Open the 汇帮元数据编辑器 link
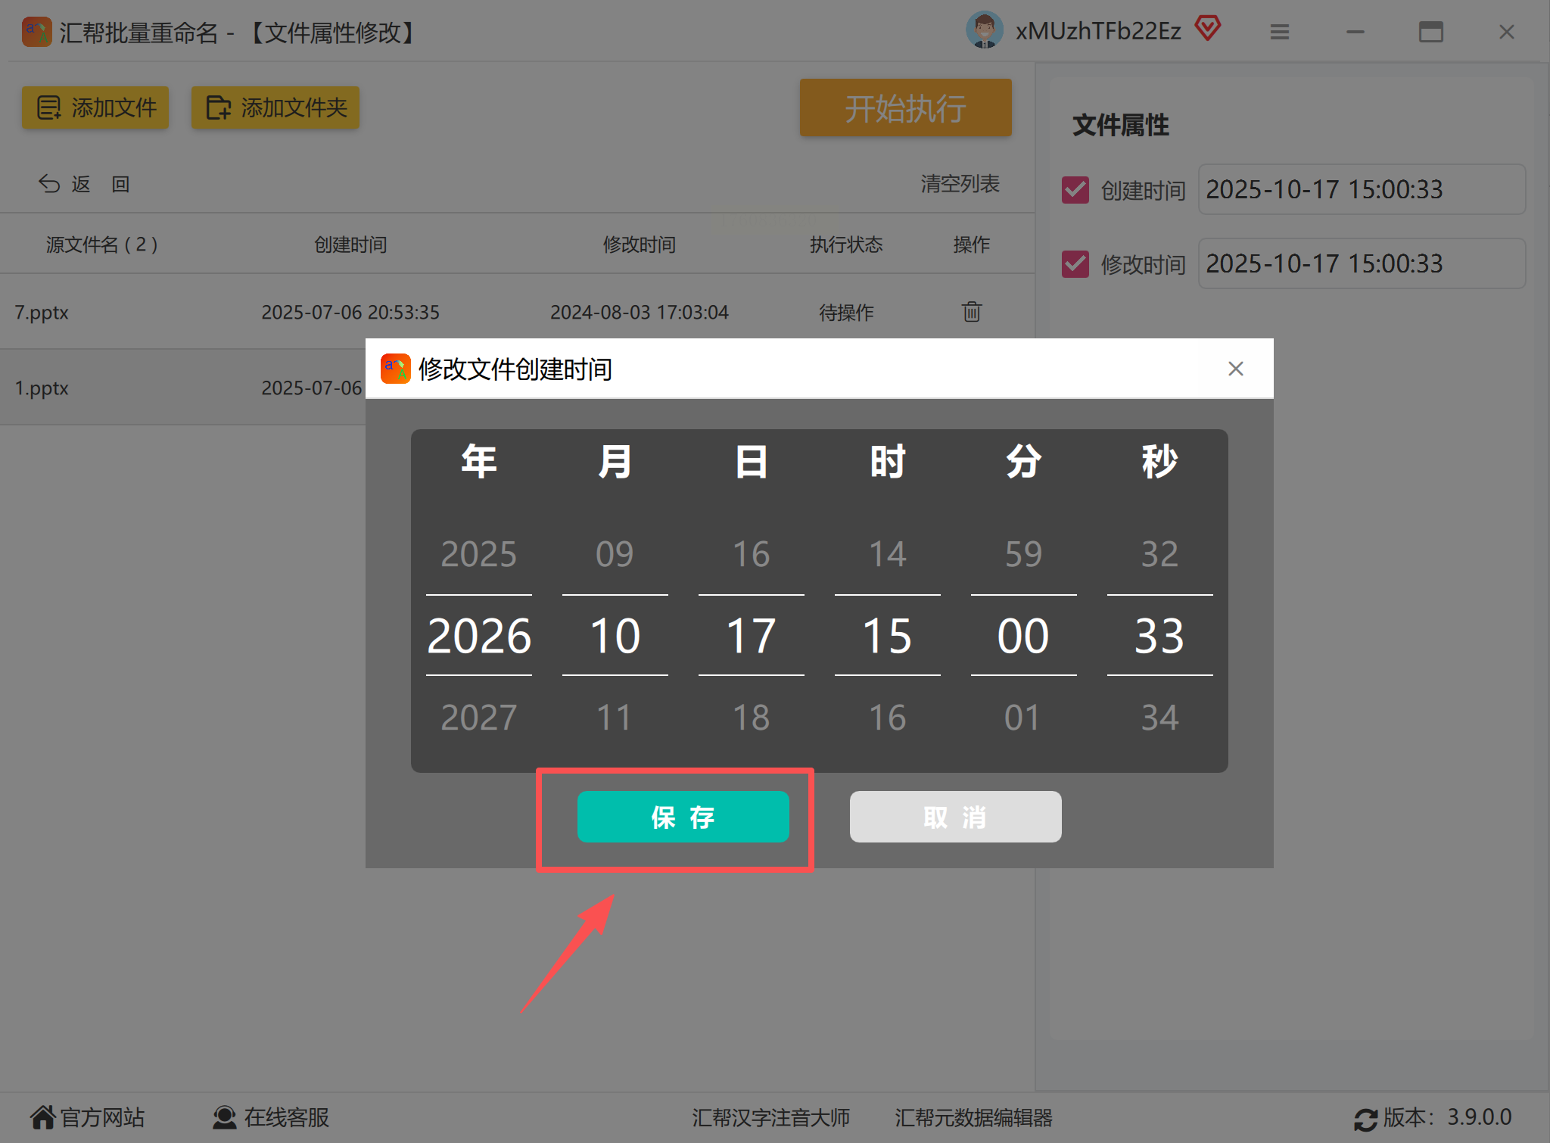 click(x=973, y=1117)
